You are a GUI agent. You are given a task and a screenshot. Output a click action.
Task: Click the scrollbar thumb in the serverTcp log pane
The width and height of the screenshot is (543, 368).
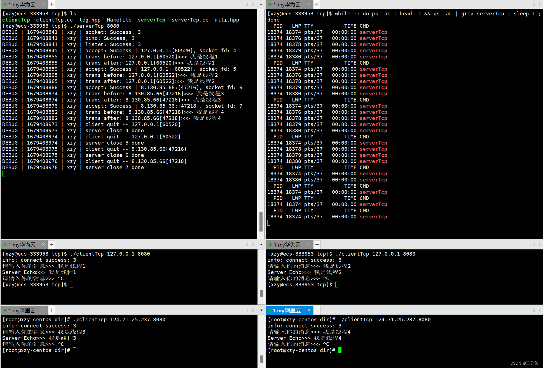(x=261, y=222)
